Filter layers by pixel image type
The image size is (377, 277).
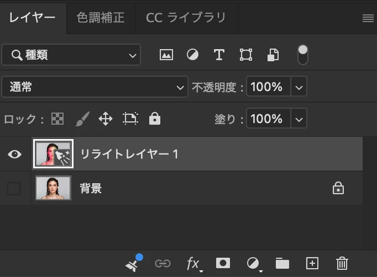coord(166,55)
